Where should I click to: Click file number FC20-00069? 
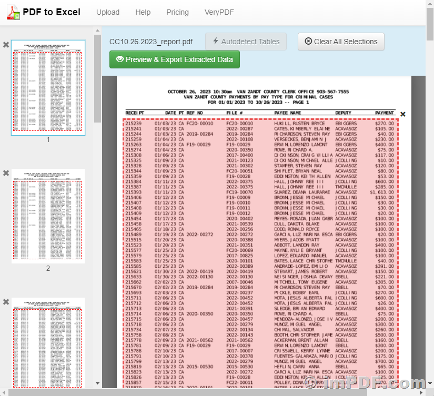(240, 250)
